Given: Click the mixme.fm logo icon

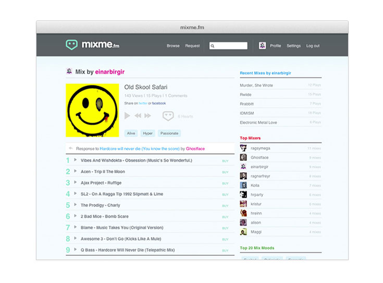Looking at the screenshot, I should pos(71,45).
